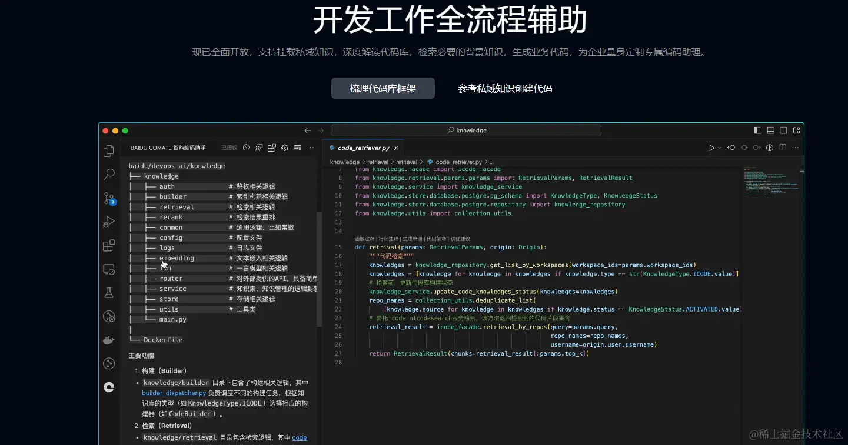Click the split editor icon in the editor toolbar
The height and width of the screenshot is (445, 848).
(783, 148)
